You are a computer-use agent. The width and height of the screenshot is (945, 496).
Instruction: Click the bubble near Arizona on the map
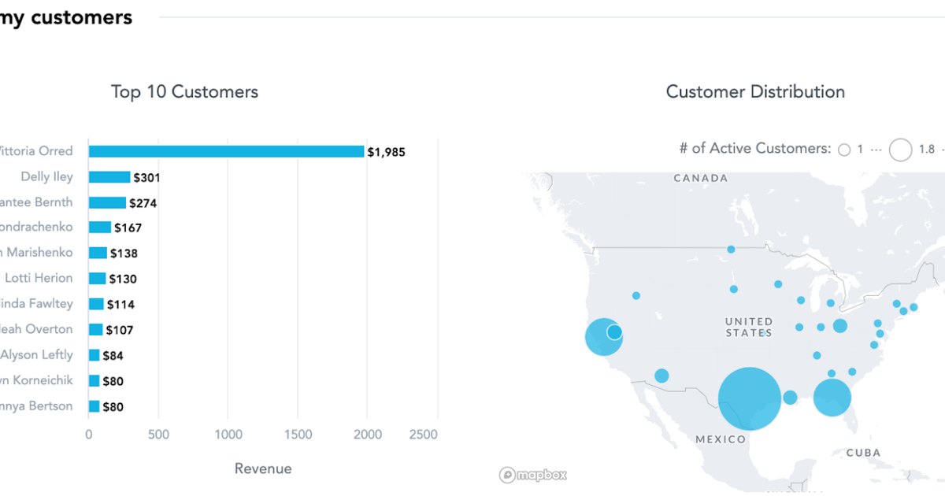coord(660,376)
